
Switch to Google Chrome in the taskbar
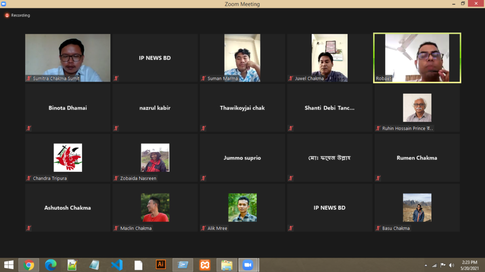pyautogui.click(x=29, y=265)
